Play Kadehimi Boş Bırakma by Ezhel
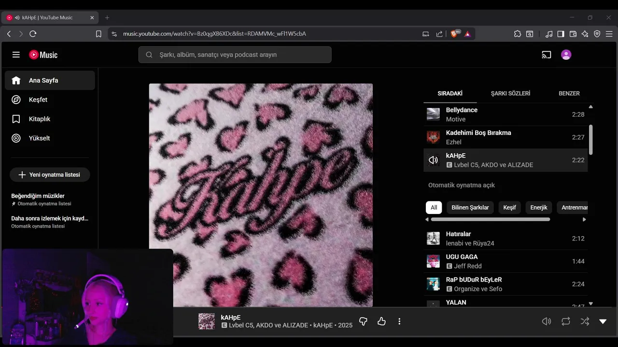The width and height of the screenshot is (618, 347). tap(506, 137)
